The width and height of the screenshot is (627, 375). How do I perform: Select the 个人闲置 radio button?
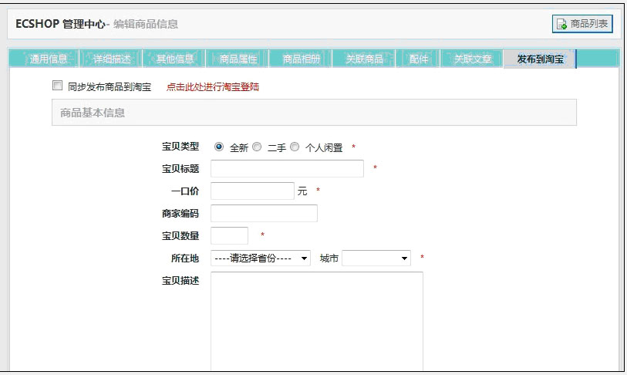click(x=295, y=147)
